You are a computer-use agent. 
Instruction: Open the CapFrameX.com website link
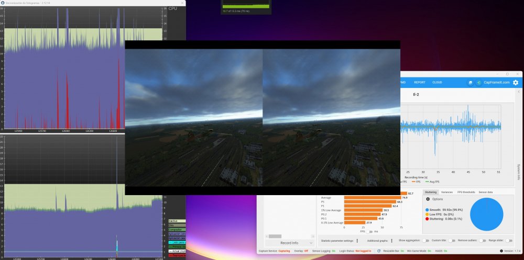pyautogui.click(x=497, y=83)
